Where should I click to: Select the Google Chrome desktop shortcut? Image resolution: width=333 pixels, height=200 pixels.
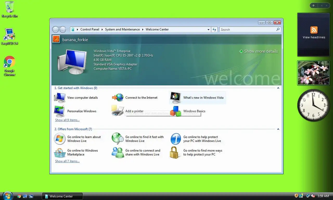[x=10, y=66]
